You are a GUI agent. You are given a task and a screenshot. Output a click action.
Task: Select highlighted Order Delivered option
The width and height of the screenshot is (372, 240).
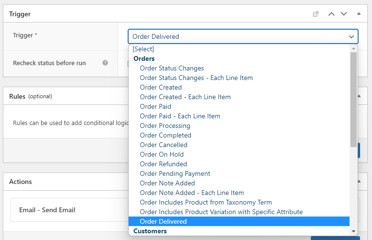(239, 221)
